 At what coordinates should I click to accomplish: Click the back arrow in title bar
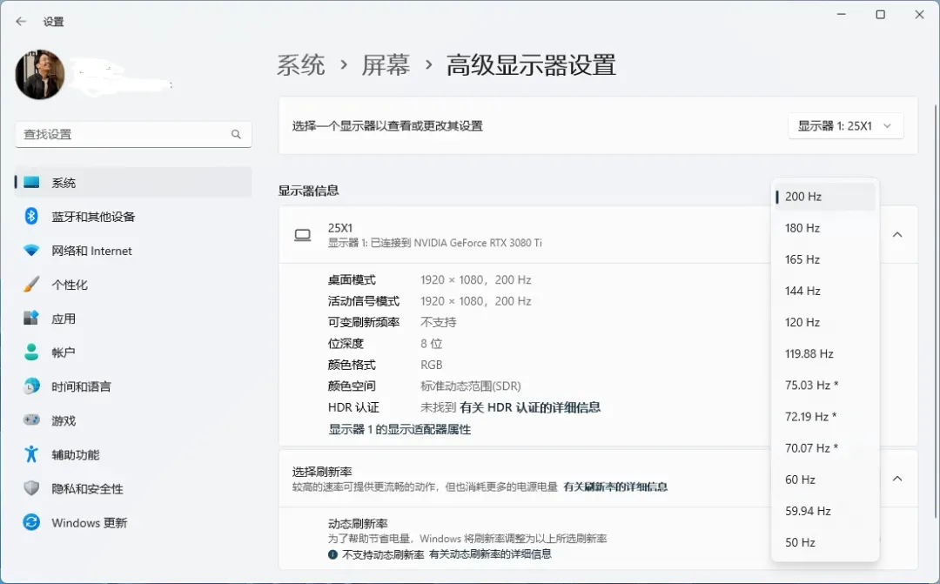(x=21, y=21)
